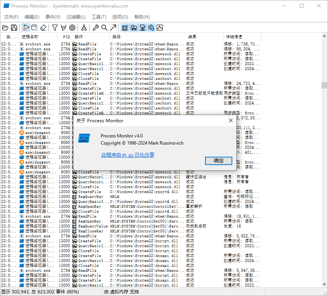Open the Process Tree icon
The width and height of the screenshot is (328, 296).
click(x=84, y=28)
